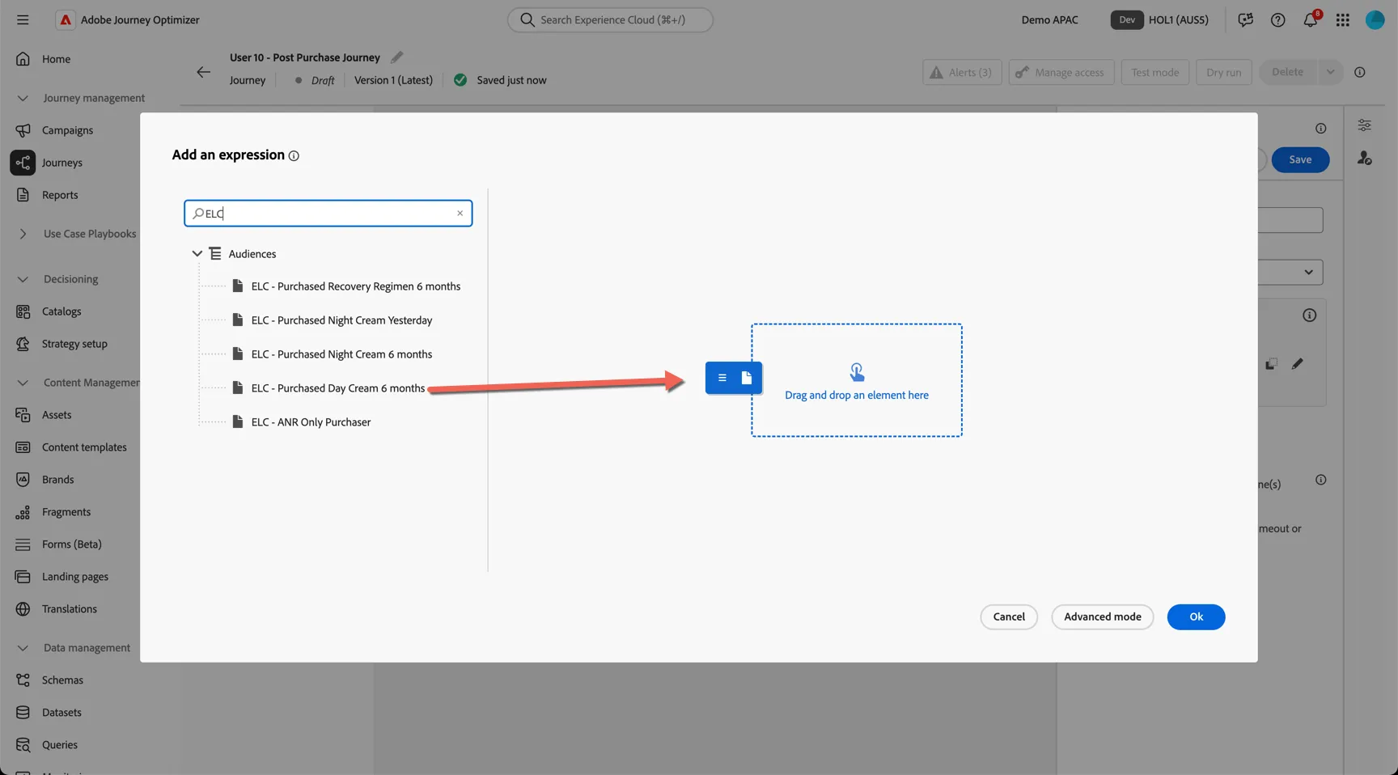
Task: Confirm with the Ok button
Action: click(1196, 617)
